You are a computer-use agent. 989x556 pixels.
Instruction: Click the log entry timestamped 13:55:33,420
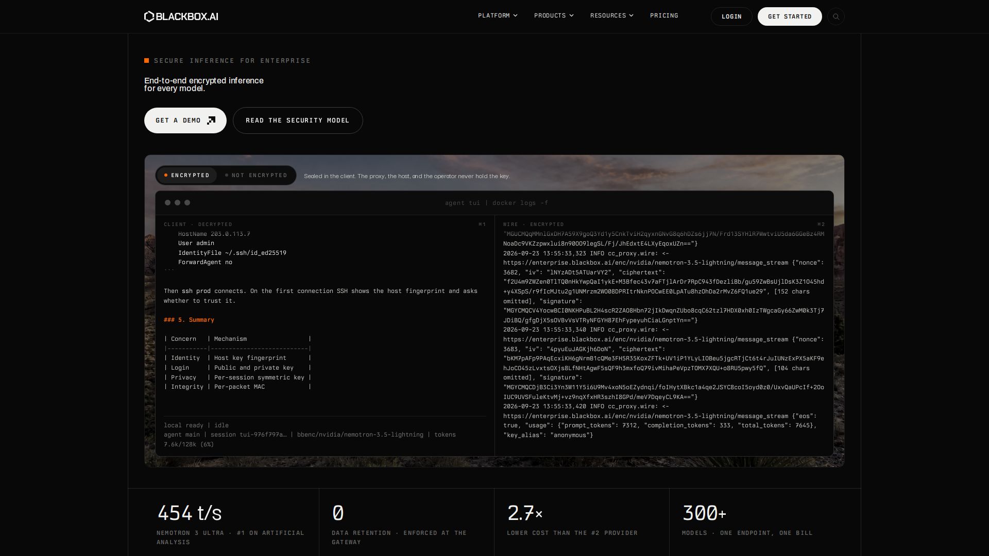660,421
